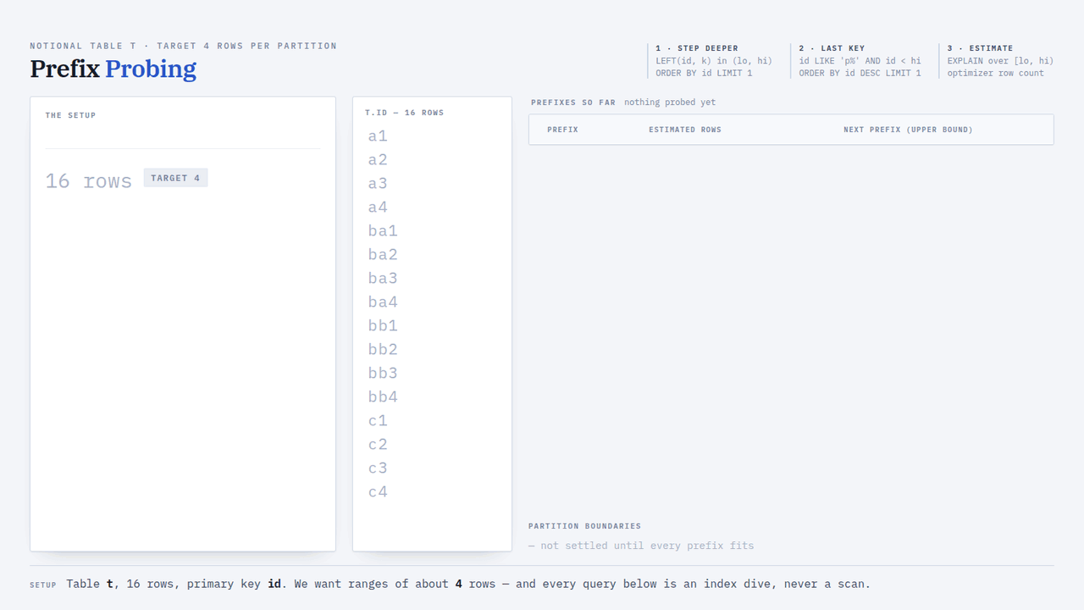Click the "ESTIMATED ROWS" column header
This screenshot has height=610, width=1084.
point(685,130)
